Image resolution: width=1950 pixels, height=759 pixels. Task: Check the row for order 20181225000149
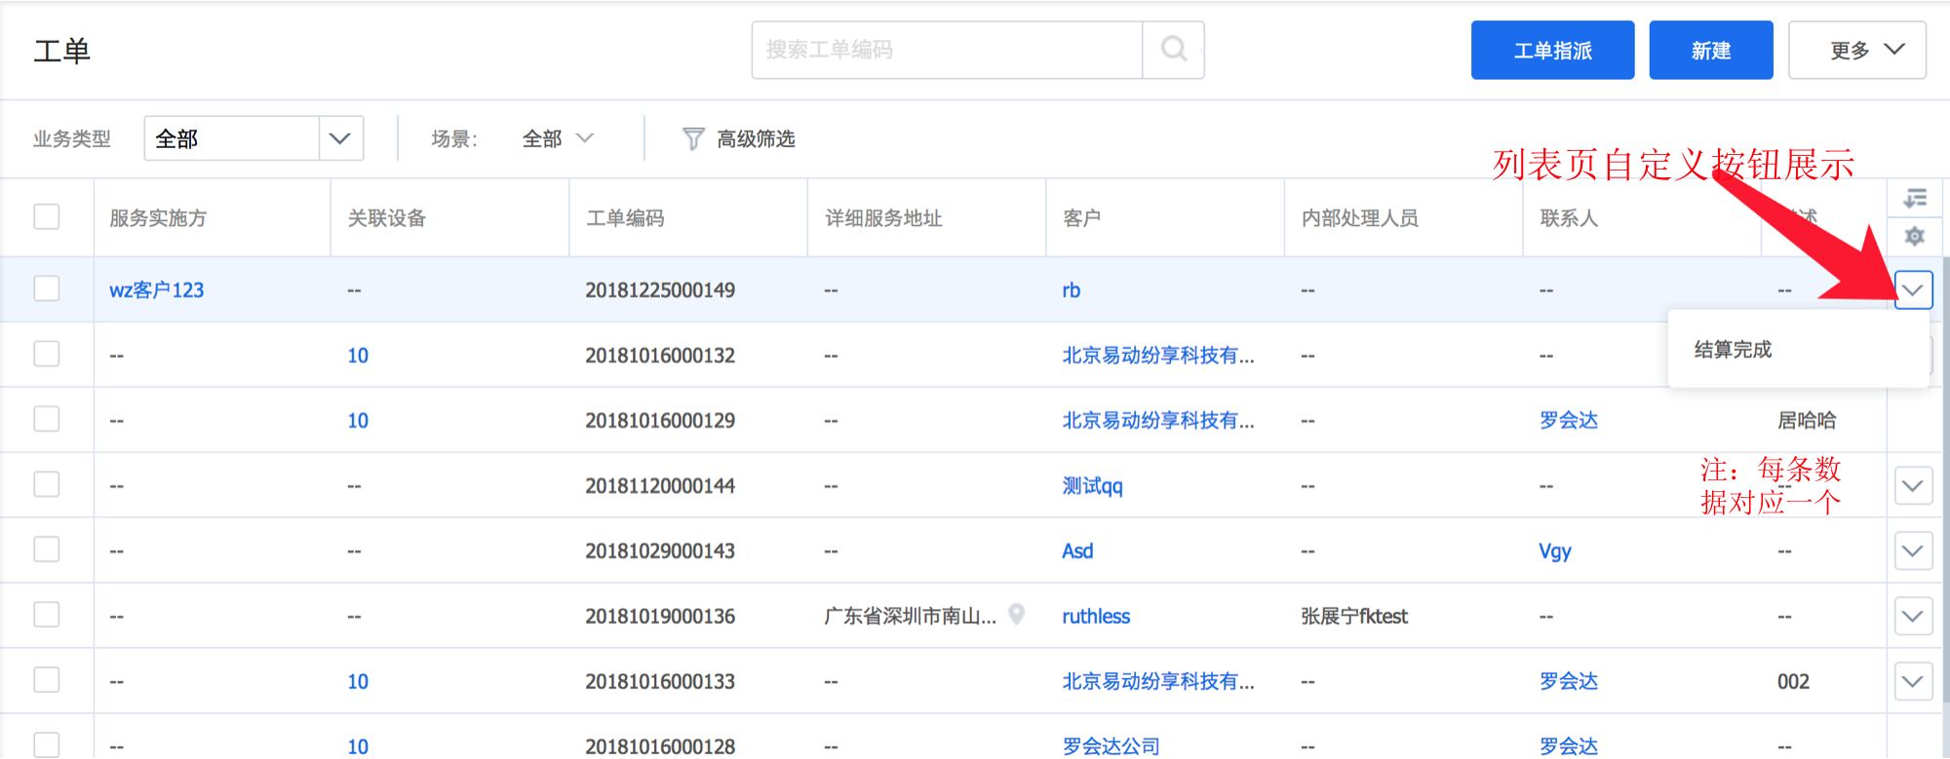pos(47,288)
